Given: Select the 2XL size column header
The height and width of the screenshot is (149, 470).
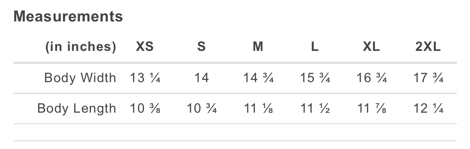Looking at the screenshot, I should (428, 47).
